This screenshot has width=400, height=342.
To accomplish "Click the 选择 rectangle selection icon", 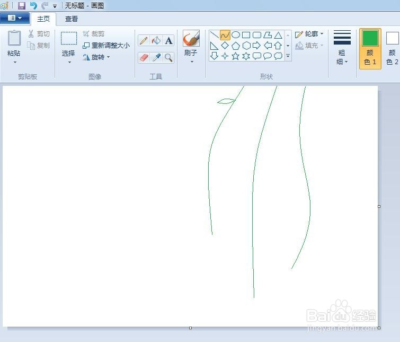I will click(69, 38).
